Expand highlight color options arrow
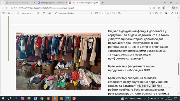The height and width of the screenshot is (101, 180). click(13, 13)
